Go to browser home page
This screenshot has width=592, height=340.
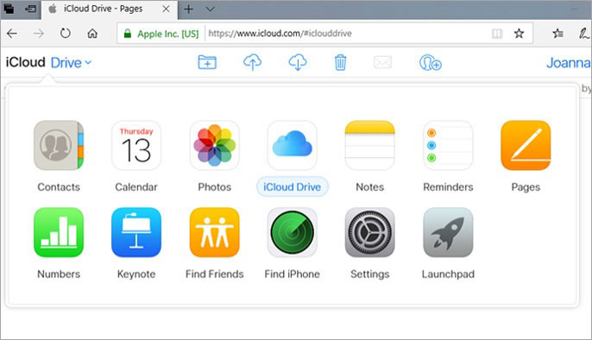click(92, 34)
